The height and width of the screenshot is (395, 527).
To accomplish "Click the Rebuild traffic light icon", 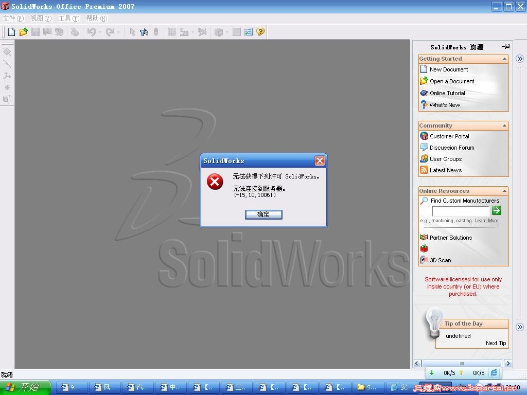I will [x=155, y=32].
